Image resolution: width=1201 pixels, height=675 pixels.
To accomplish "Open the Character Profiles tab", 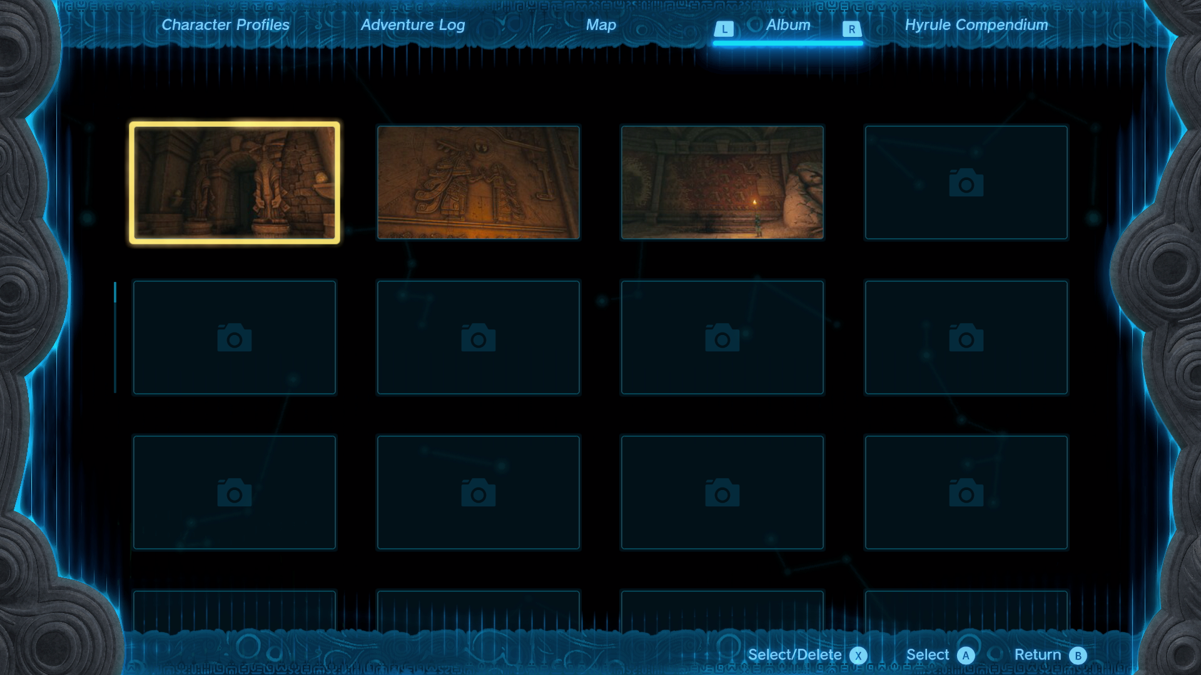I will click(225, 25).
